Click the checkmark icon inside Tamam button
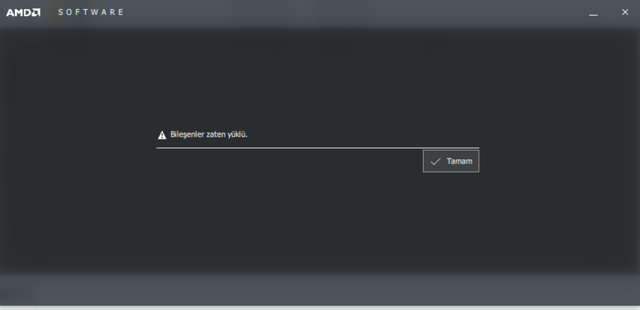This screenshot has width=640, height=310. [x=435, y=161]
